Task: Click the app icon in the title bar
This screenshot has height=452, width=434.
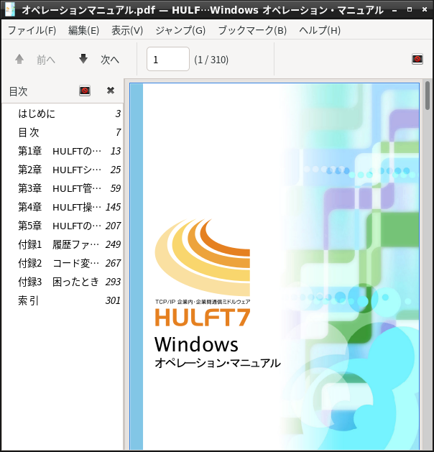Action: tap(10, 9)
